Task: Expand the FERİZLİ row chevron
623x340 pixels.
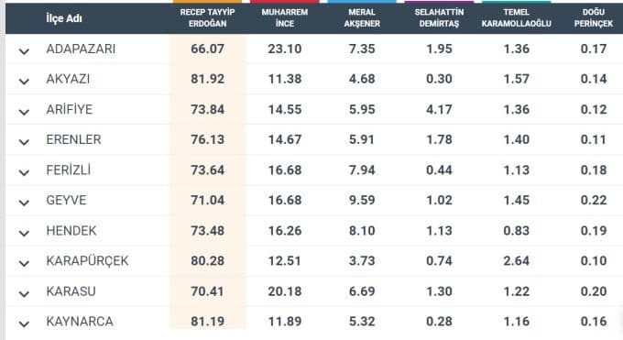Action: coord(24,172)
